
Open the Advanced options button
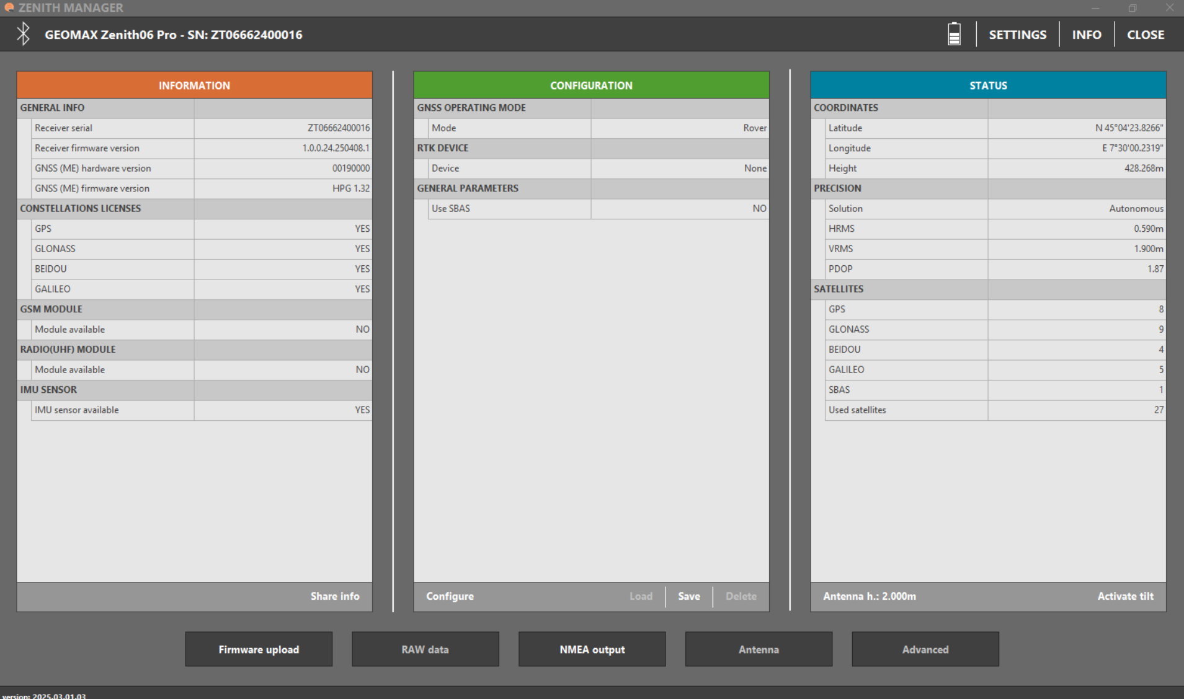click(925, 649)
